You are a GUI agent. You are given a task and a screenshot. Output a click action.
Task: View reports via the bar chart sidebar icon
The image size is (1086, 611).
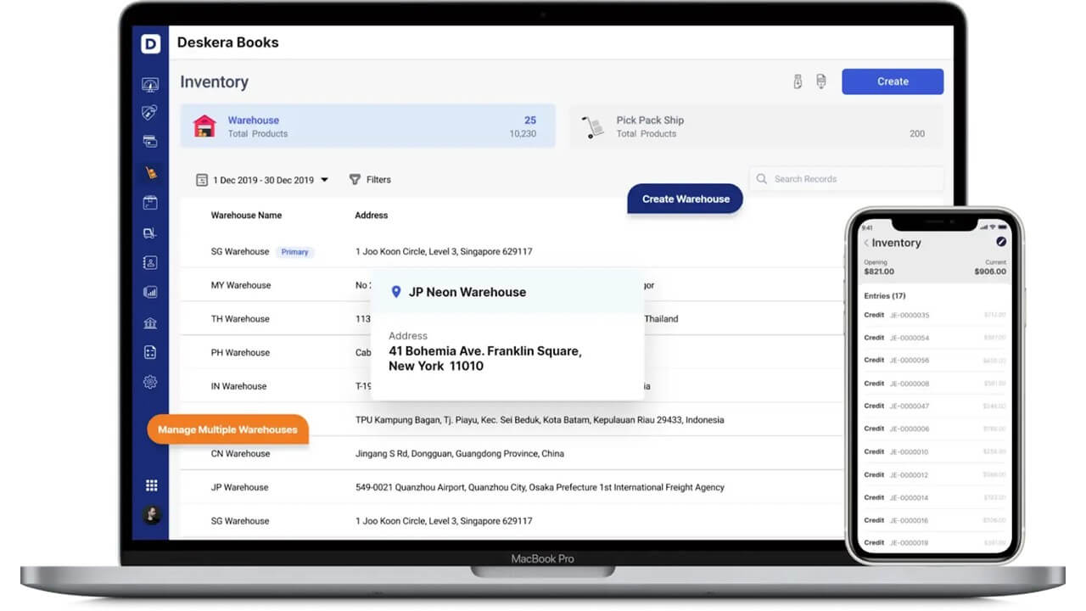150,292
